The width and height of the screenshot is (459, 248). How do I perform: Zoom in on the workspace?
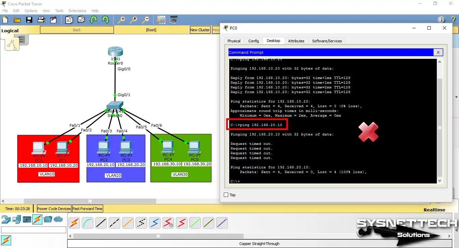pyautogui.click(x=121, y=20)
